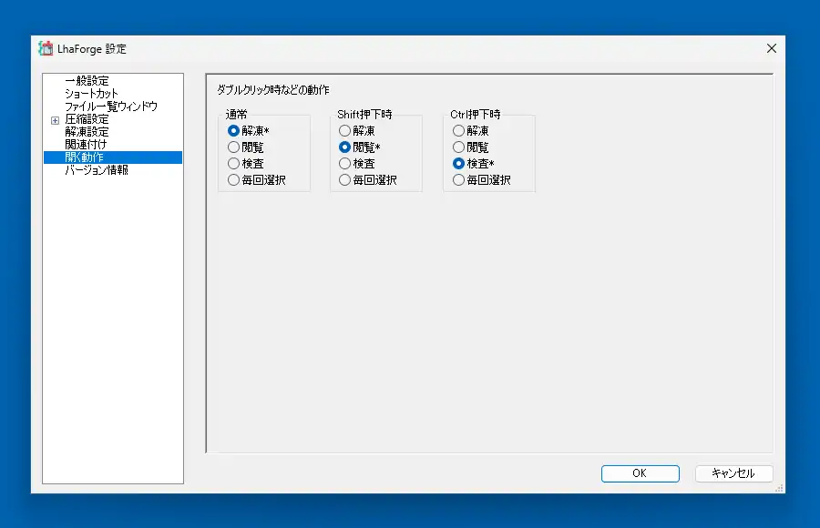
Task: Select 検査 radio under Shift押下時
Action: 356,164
